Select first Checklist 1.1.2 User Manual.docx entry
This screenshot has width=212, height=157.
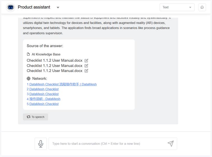tap(54, 61)
